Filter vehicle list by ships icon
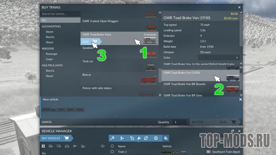The width and height of the screenshot is (276, 155). 83,146
